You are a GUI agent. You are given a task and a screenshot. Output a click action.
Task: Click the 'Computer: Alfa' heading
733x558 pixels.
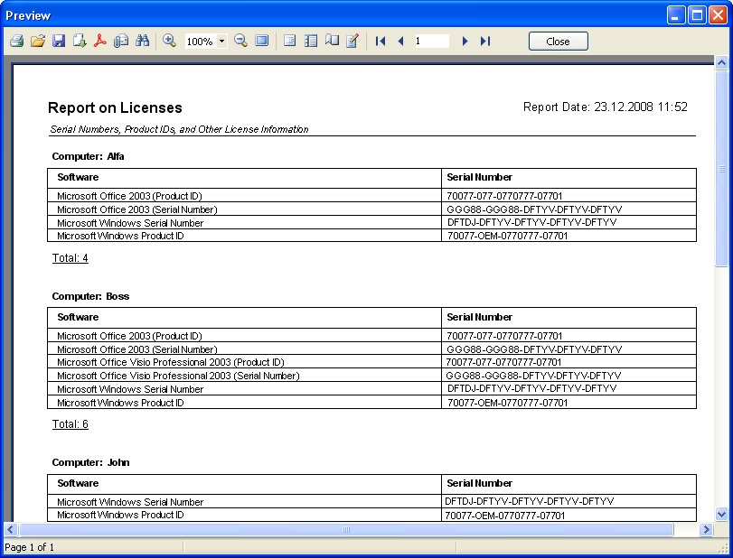88,156
